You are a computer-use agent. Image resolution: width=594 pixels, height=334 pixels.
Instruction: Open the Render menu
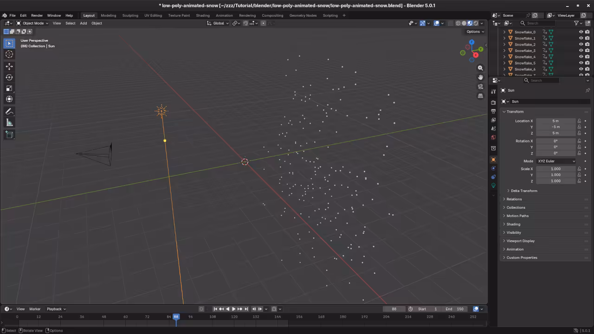[x=37, y=15]
